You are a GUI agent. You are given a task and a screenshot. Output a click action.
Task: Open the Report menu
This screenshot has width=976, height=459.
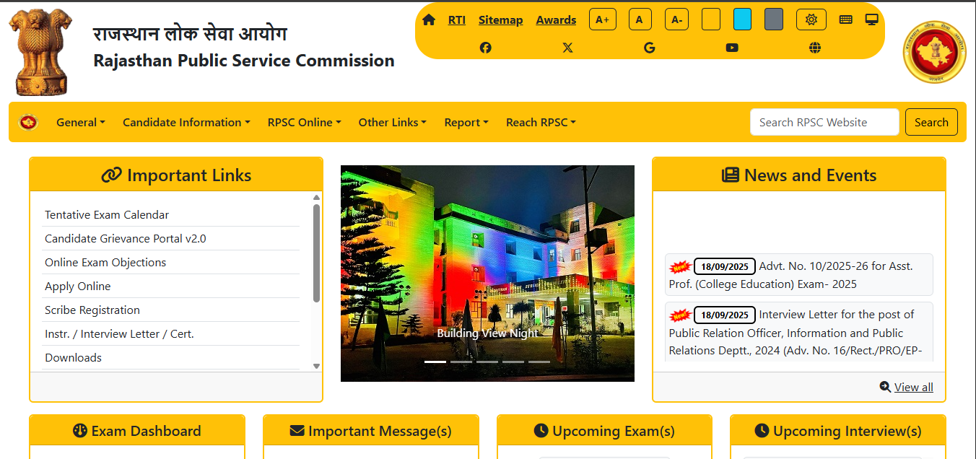click(466, 122)
